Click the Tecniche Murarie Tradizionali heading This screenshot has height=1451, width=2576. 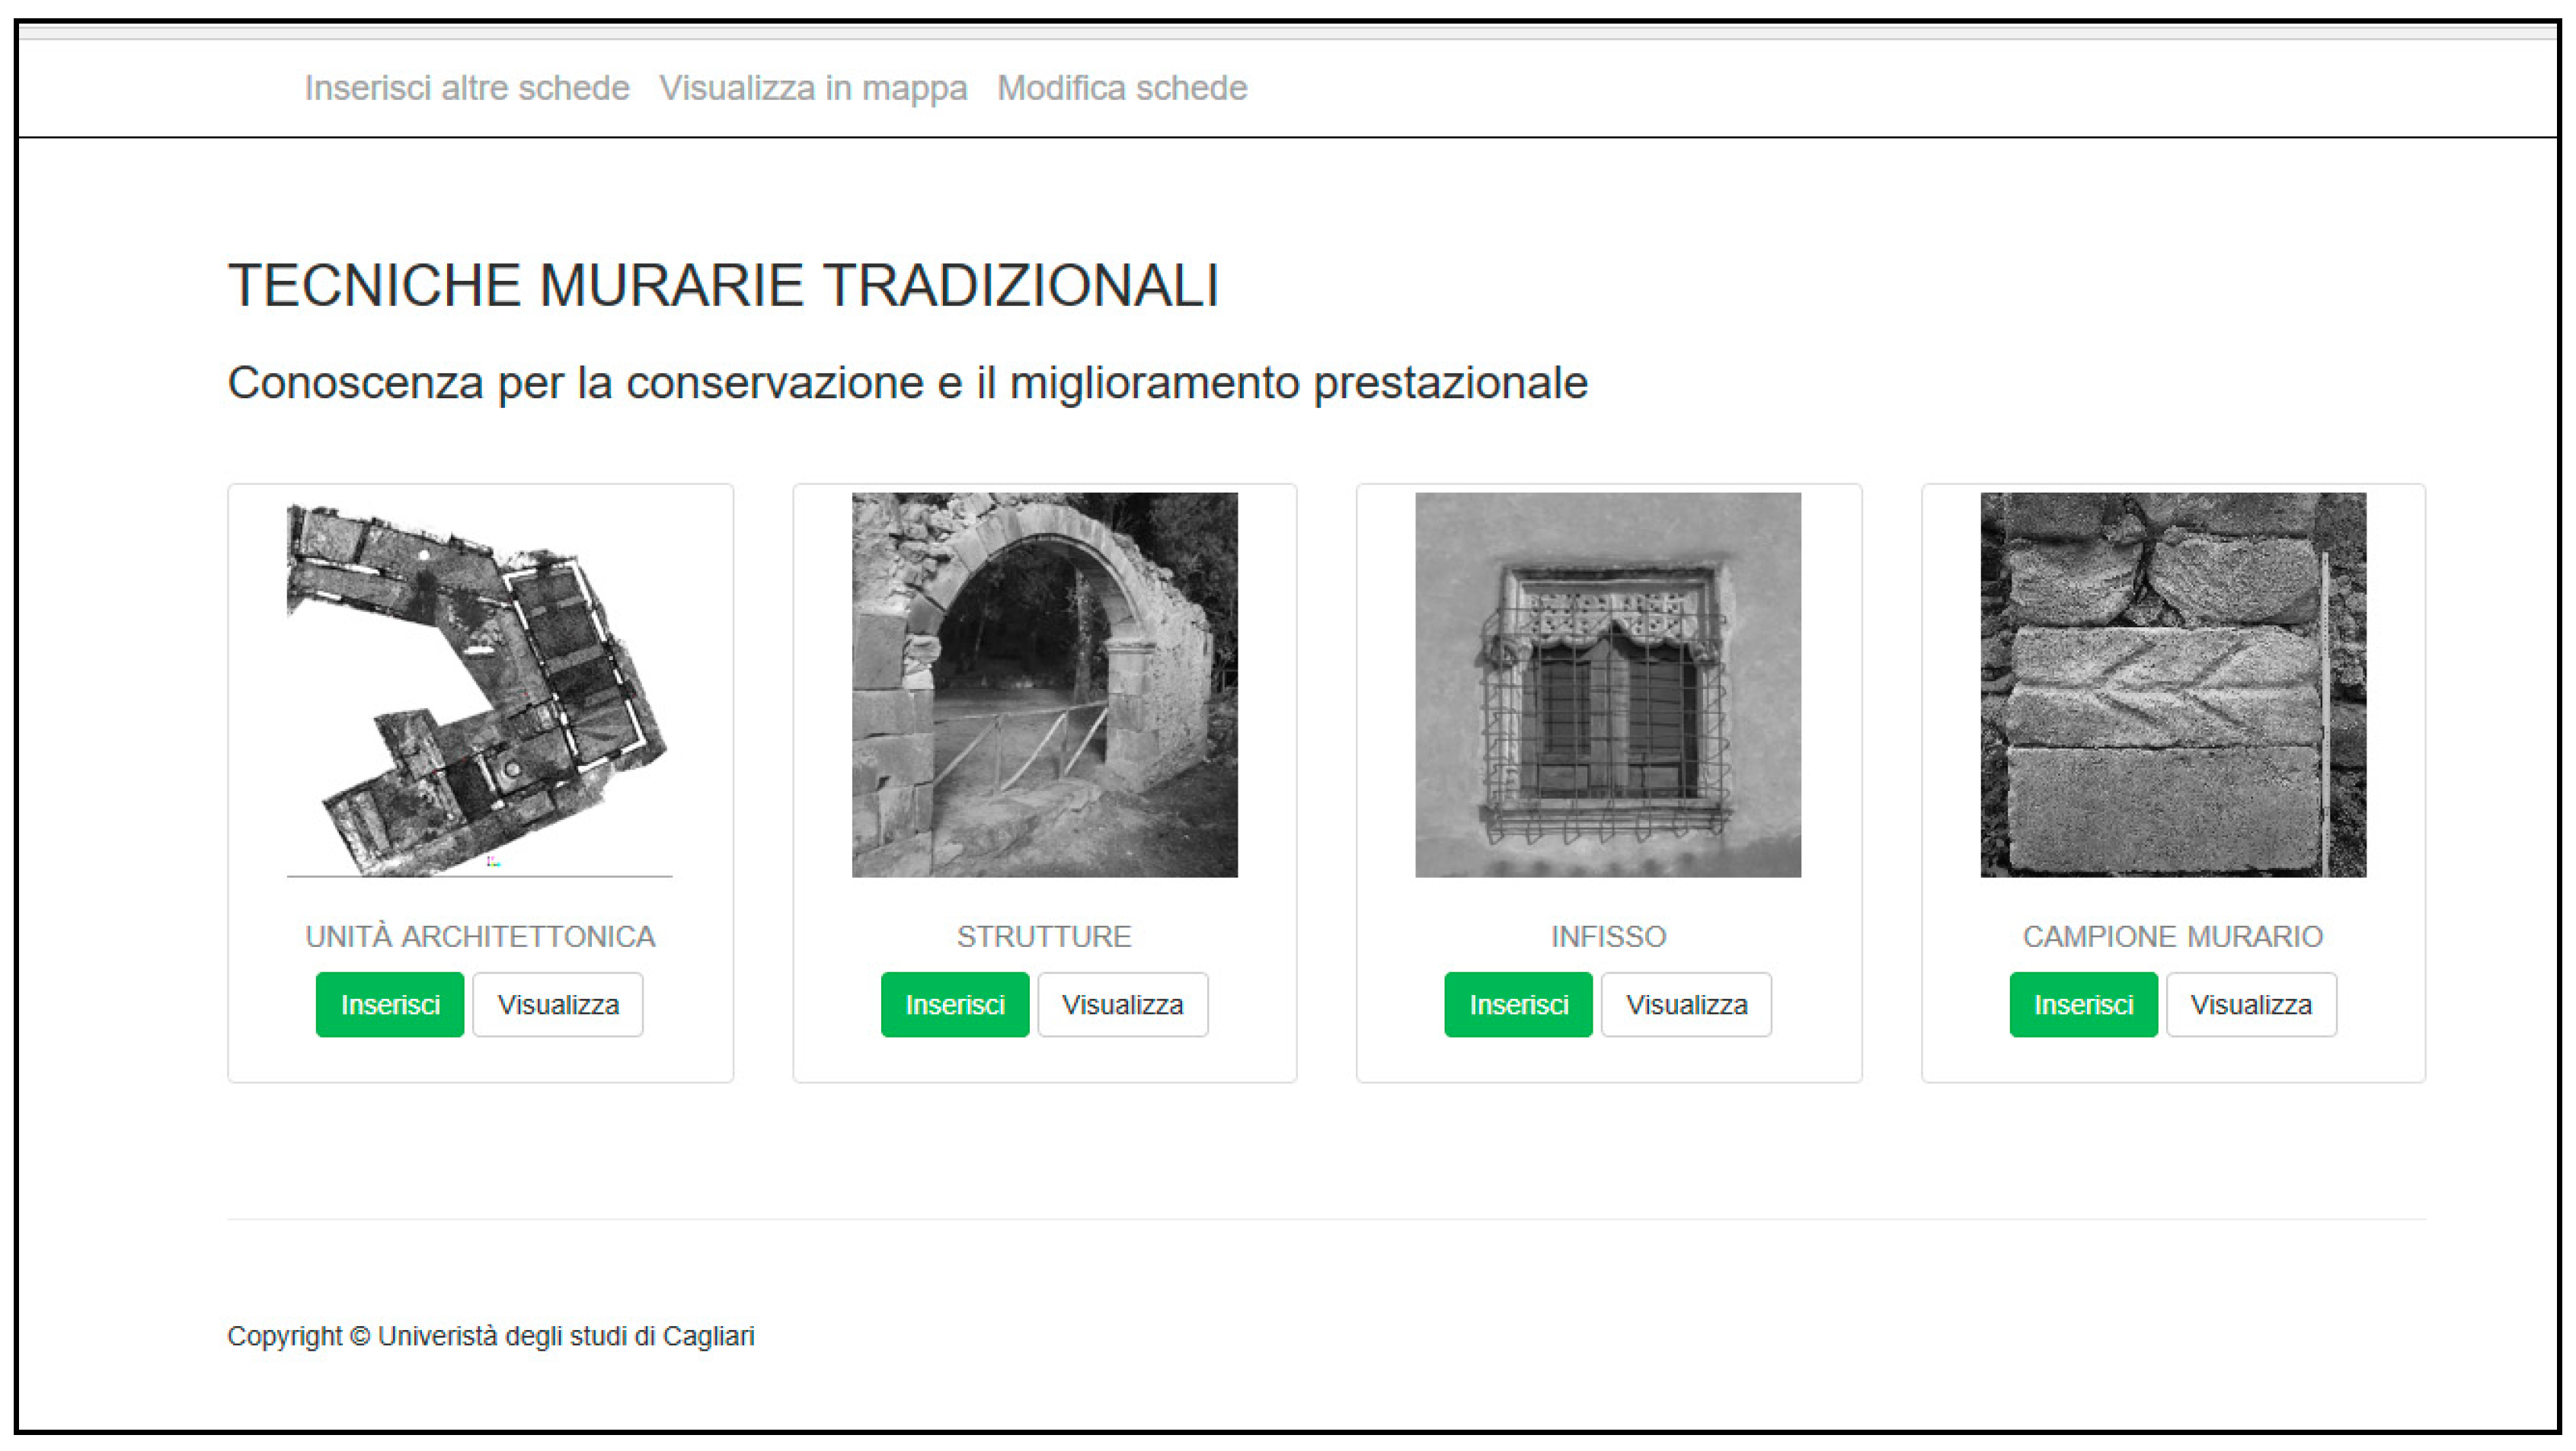[724, 285]
